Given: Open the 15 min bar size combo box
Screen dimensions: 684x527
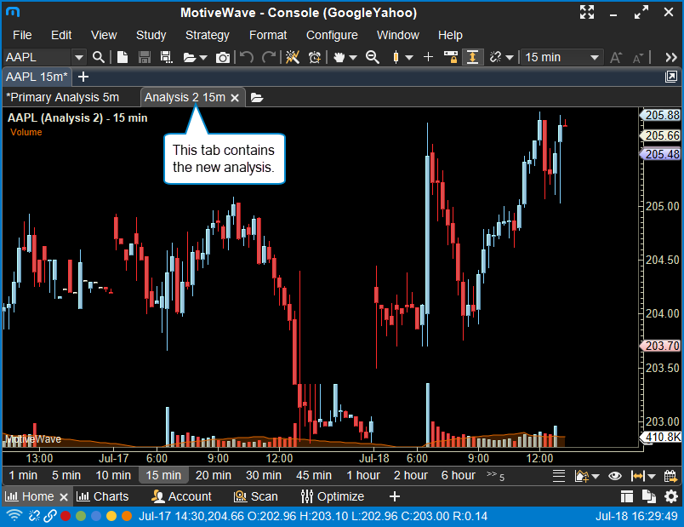Looking at the screenshot, I should [x=561, y=57].
